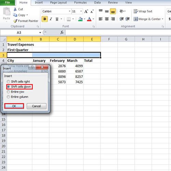This screenshot has width=171, height=171.
Task: Expand the Merge & Center dropdown arrow
Action: pos(162,19)
